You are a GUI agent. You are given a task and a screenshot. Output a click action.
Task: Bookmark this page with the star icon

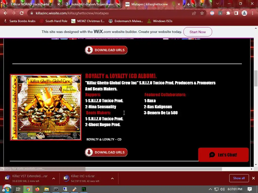point(202,13)
